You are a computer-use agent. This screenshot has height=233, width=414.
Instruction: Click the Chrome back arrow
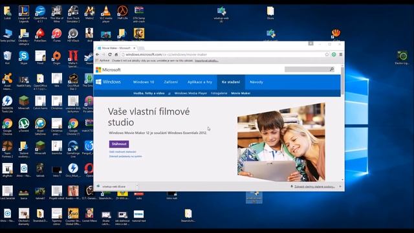click(98, 54)
